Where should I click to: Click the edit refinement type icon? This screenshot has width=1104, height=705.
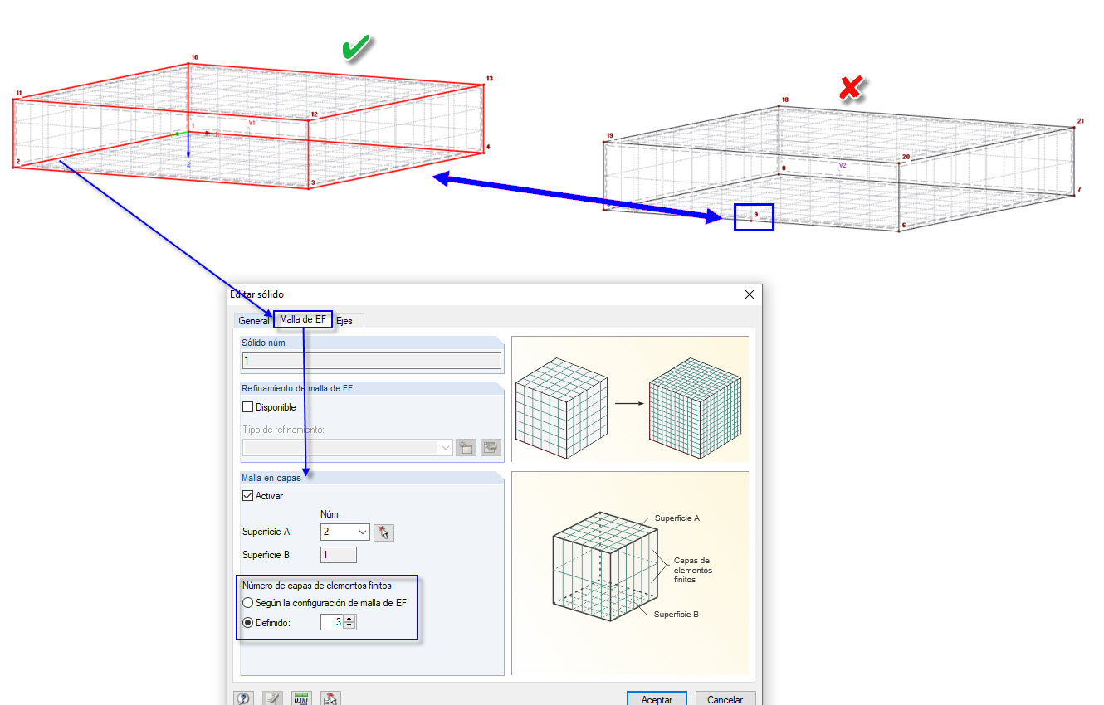tap(491, 448)
